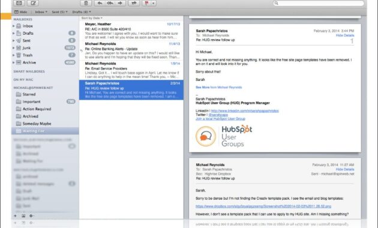378x228 pixels.
Task: Select the Sent tab in the favorites bar
Action: tap(59, 12)
